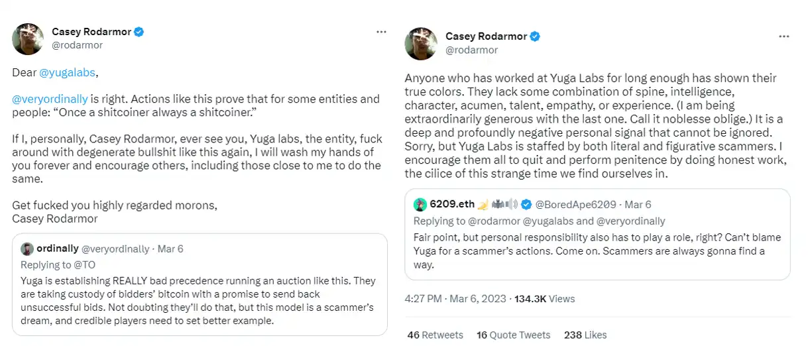Click 6209.eth avatar in quoted tweet
This screenshot has height=346, width=808.
[x=420, y=204]
